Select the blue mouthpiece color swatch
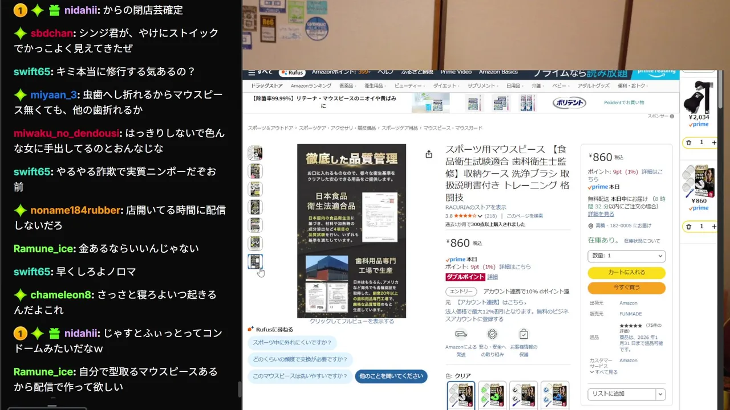This screenshot has width=730, height=410. 554,395
